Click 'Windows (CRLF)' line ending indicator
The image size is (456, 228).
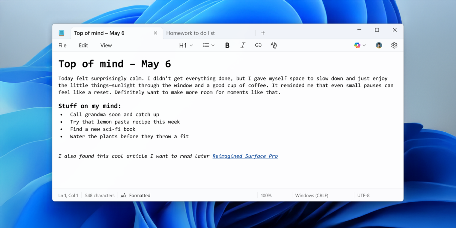coord(312,196)
